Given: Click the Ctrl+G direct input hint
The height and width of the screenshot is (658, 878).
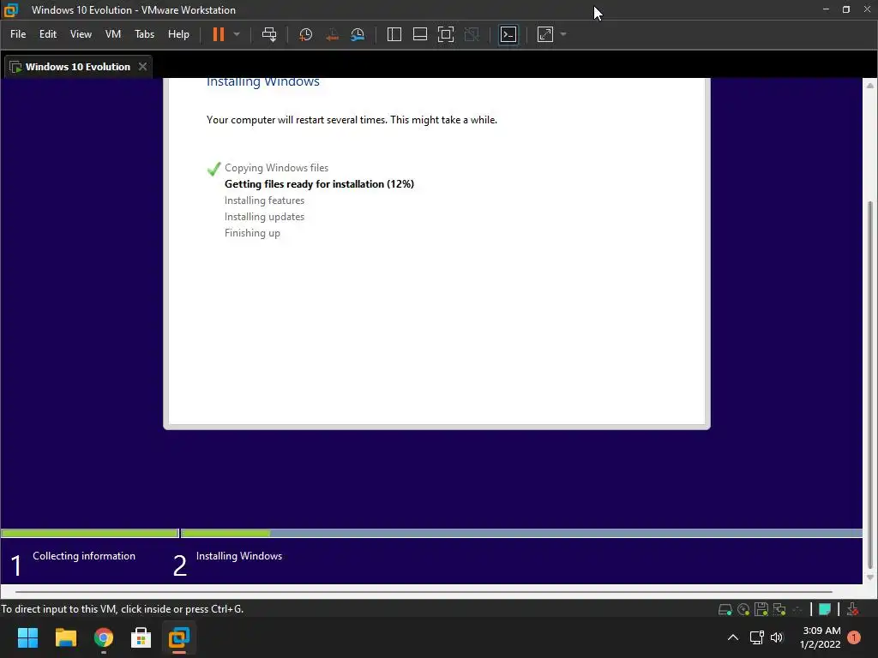Looking at the screenshot, I should click(122, 609).
